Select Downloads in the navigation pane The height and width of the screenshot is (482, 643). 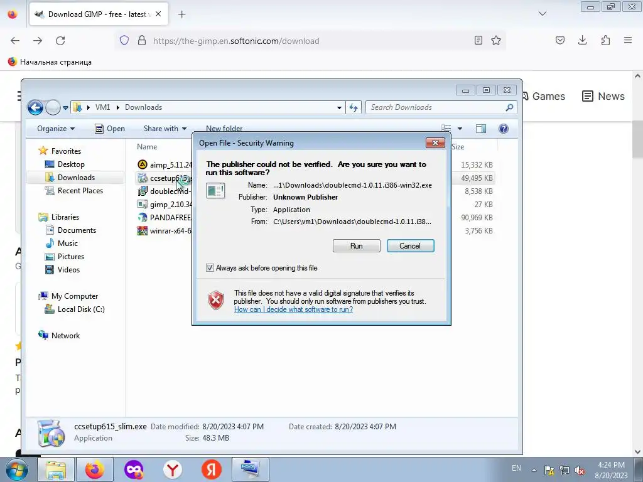pos(76,178)
